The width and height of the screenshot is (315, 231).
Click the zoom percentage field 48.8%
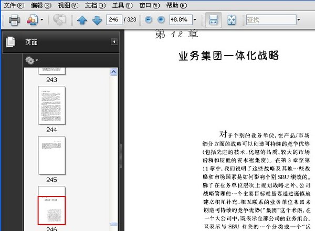[181, 20]
